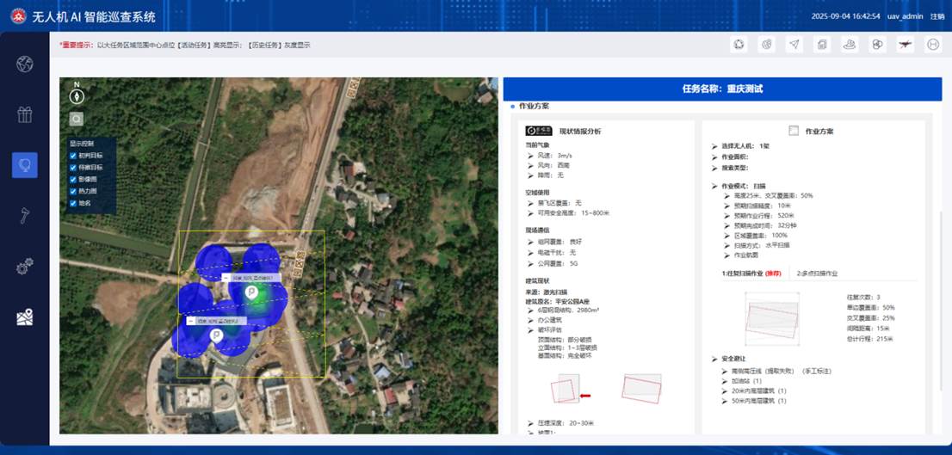Screen dimensions: 952x455
Task: Select the 1:往复扫描作业 tab
Action: (x=751, y=273)
